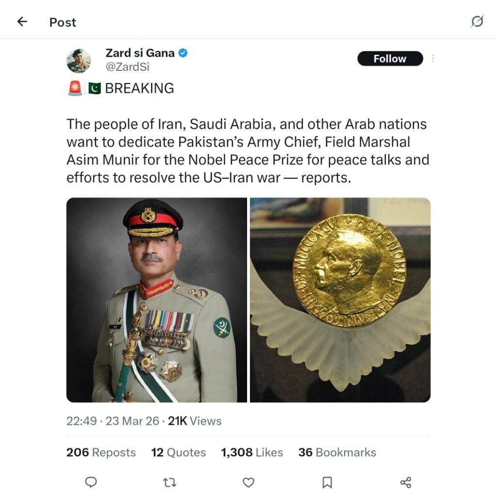Click the 21K Views count
This screenshot has height=497, width=497.
195,421
